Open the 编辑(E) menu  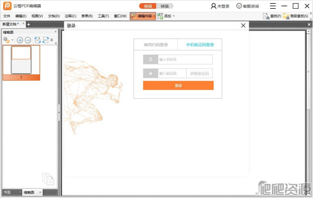[x=21, y=16]
